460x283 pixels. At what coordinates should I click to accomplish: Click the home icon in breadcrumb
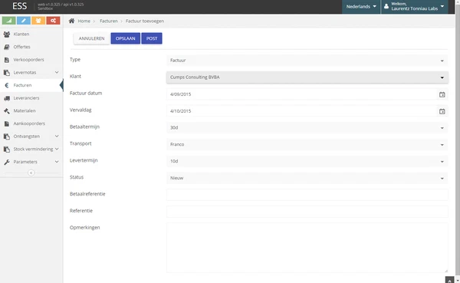(x=71, y=21)
